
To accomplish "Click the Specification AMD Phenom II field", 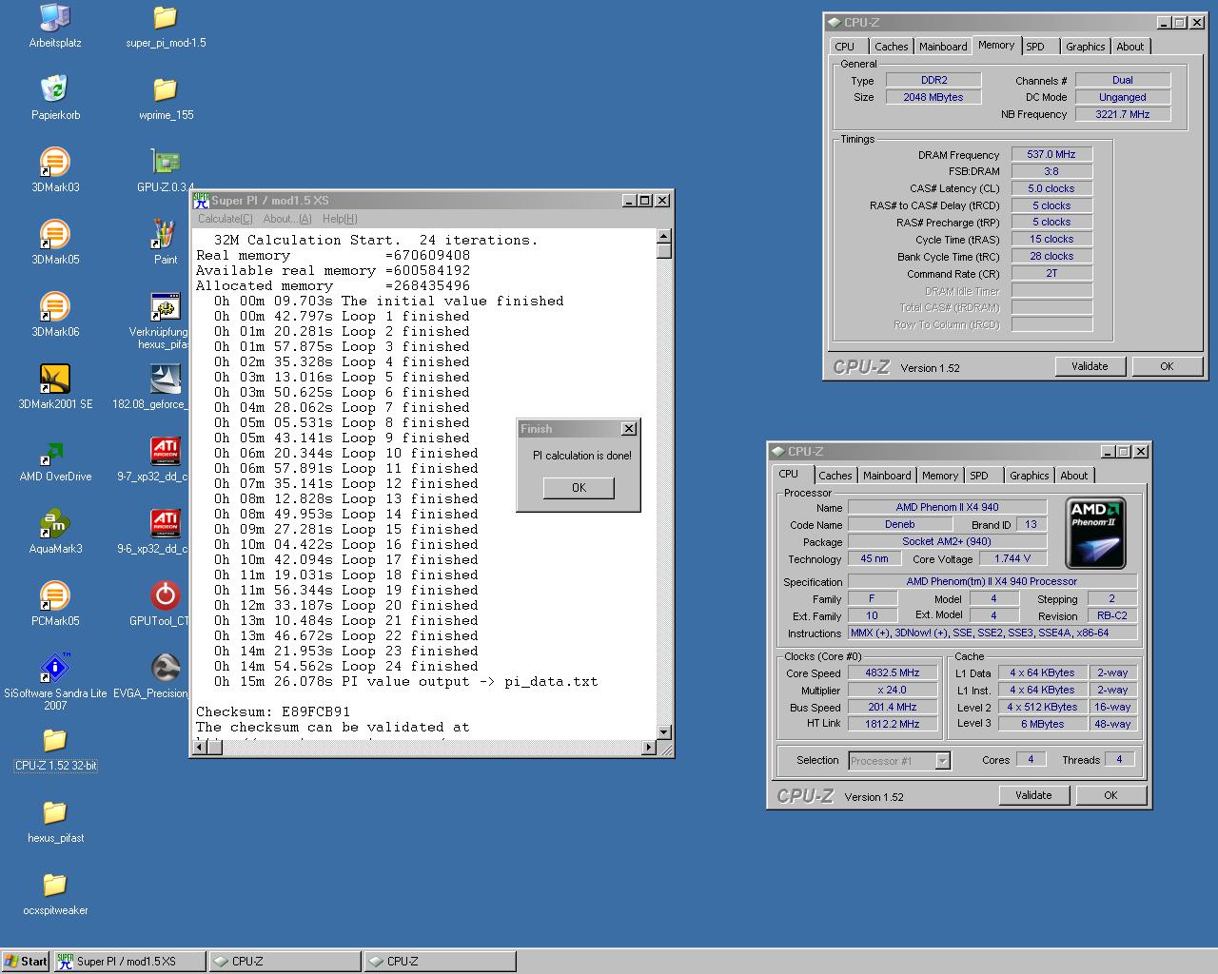I will click(x=992, y=581).
